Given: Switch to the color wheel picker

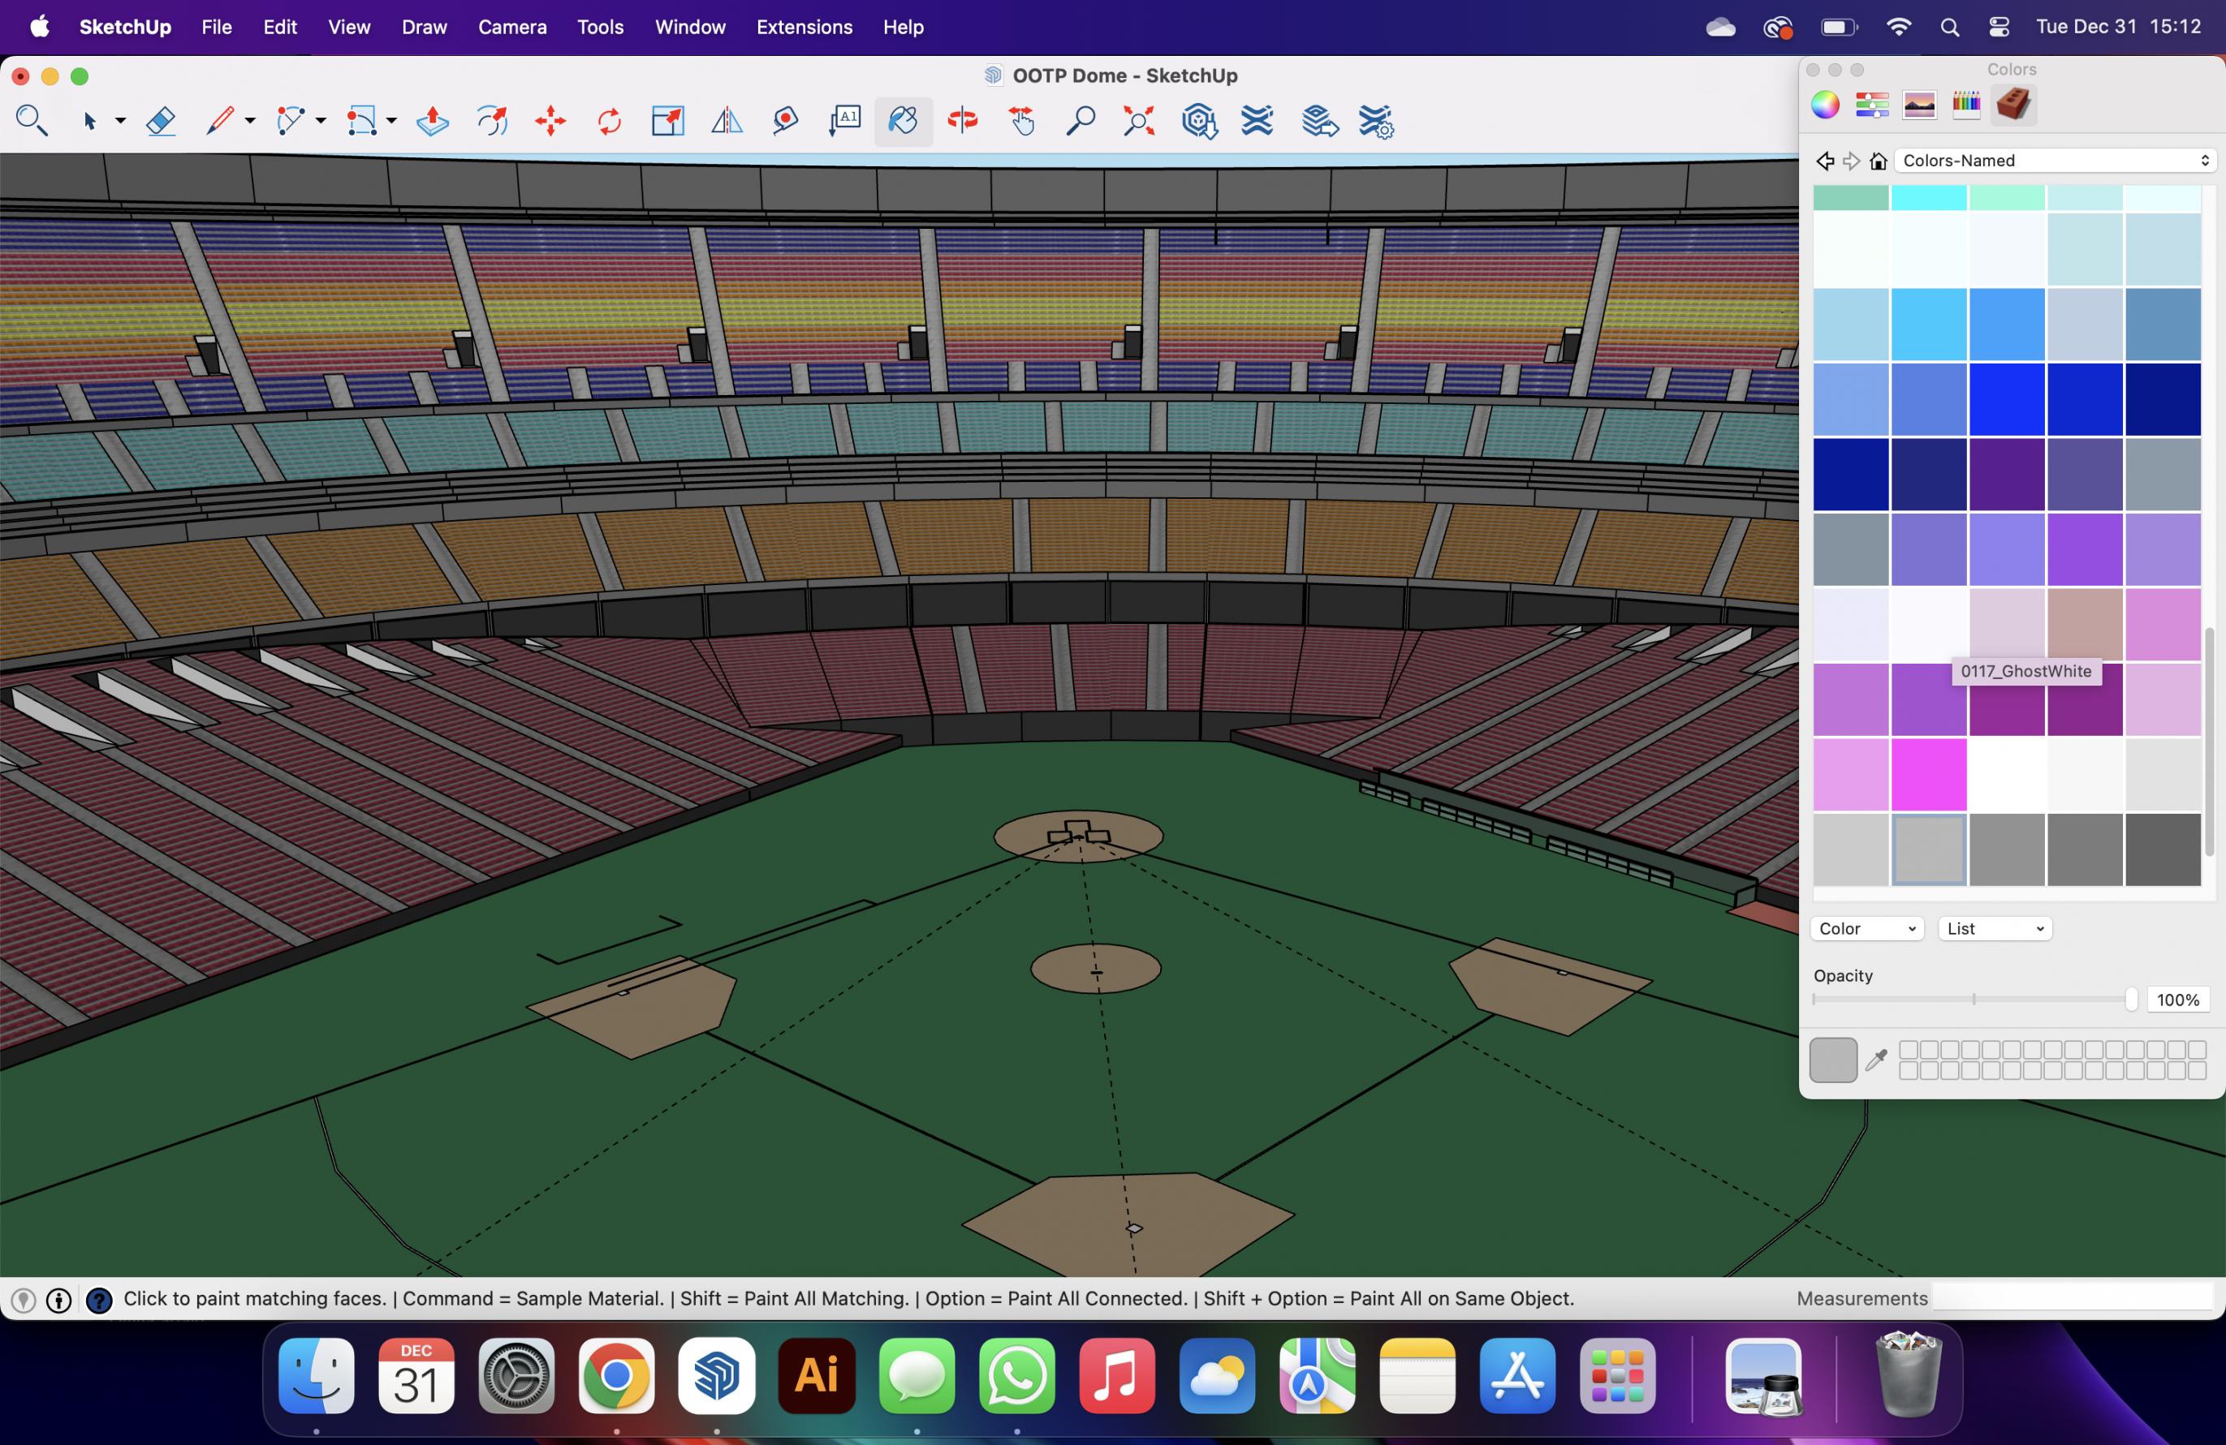Looking at the screenshot, I should tap(1825, 104).
